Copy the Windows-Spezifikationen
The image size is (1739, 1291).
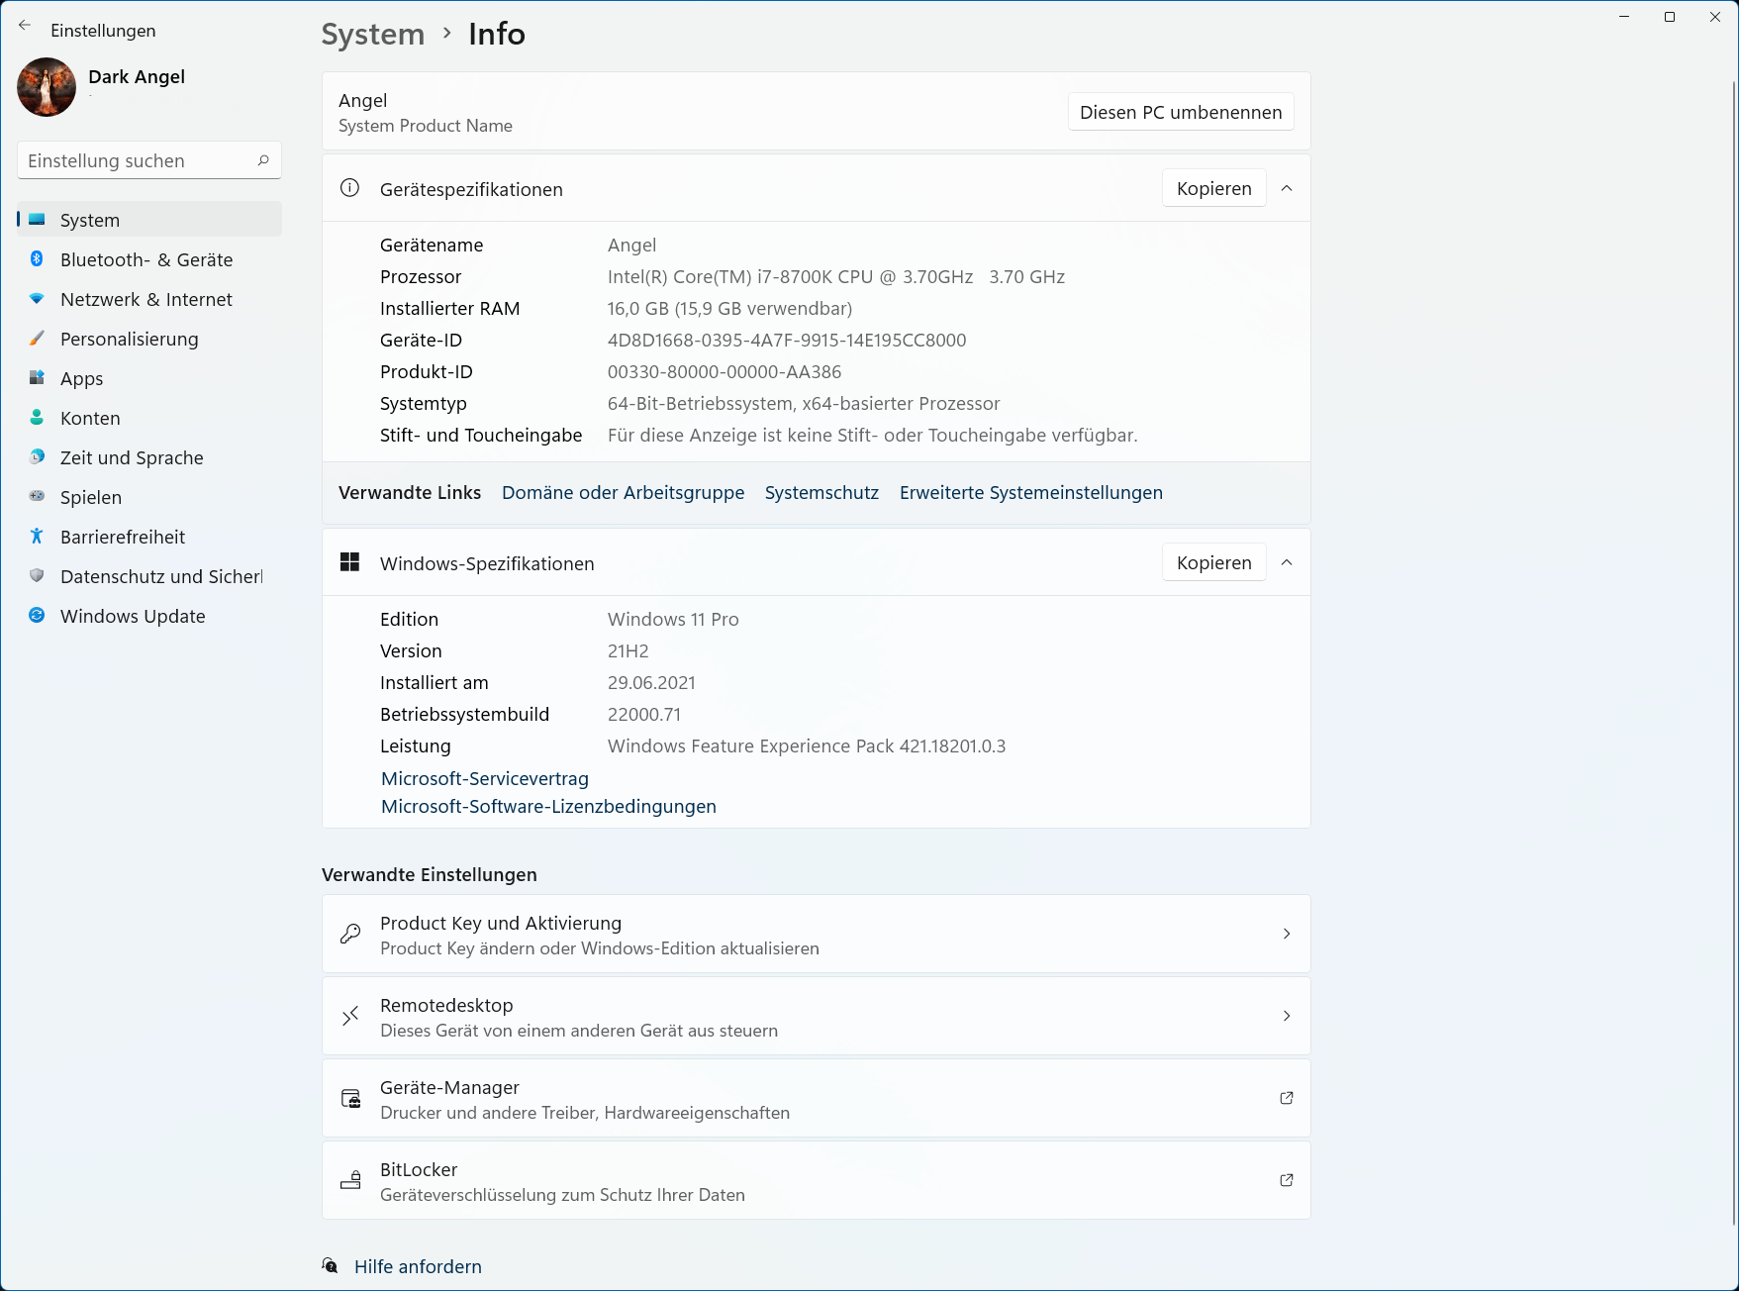[1214, 562]
